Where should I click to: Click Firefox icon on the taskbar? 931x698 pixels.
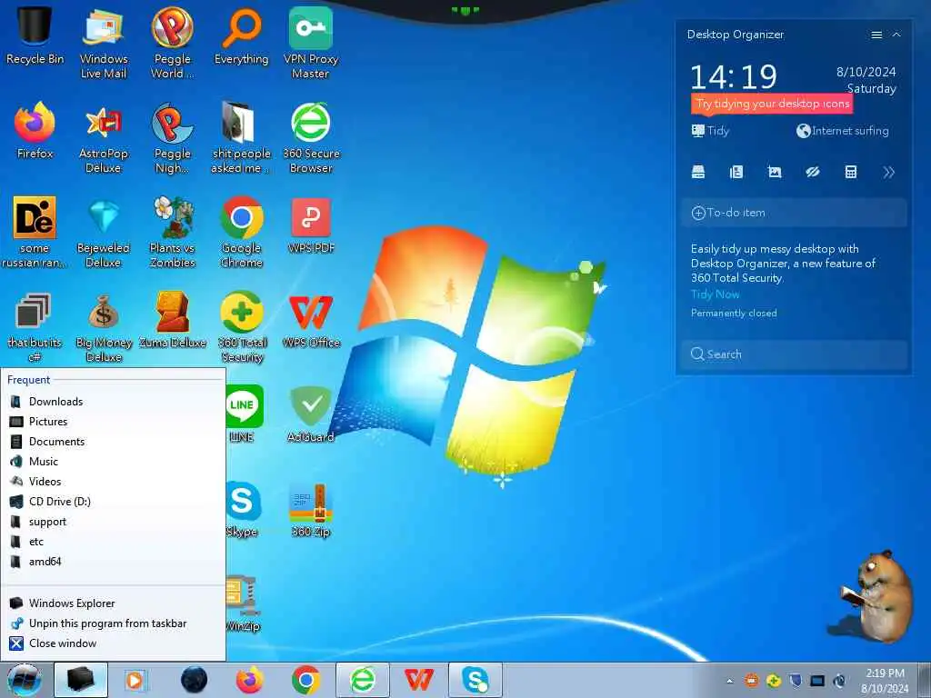pos(250,680)
